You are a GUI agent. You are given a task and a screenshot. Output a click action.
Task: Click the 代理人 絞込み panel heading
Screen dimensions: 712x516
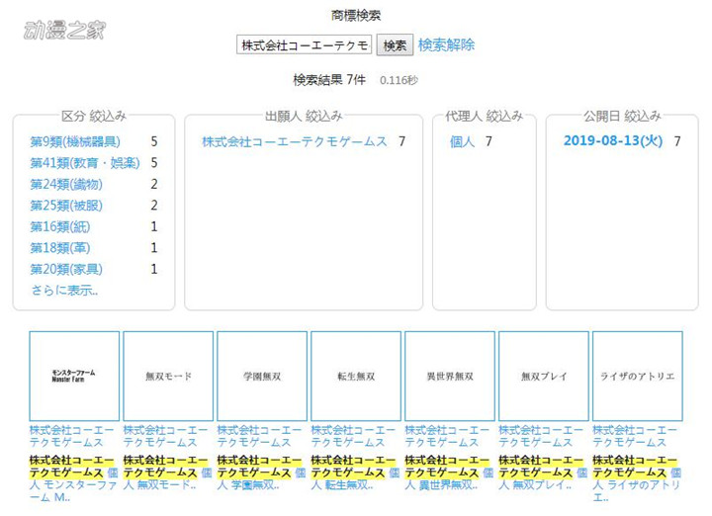484,117
